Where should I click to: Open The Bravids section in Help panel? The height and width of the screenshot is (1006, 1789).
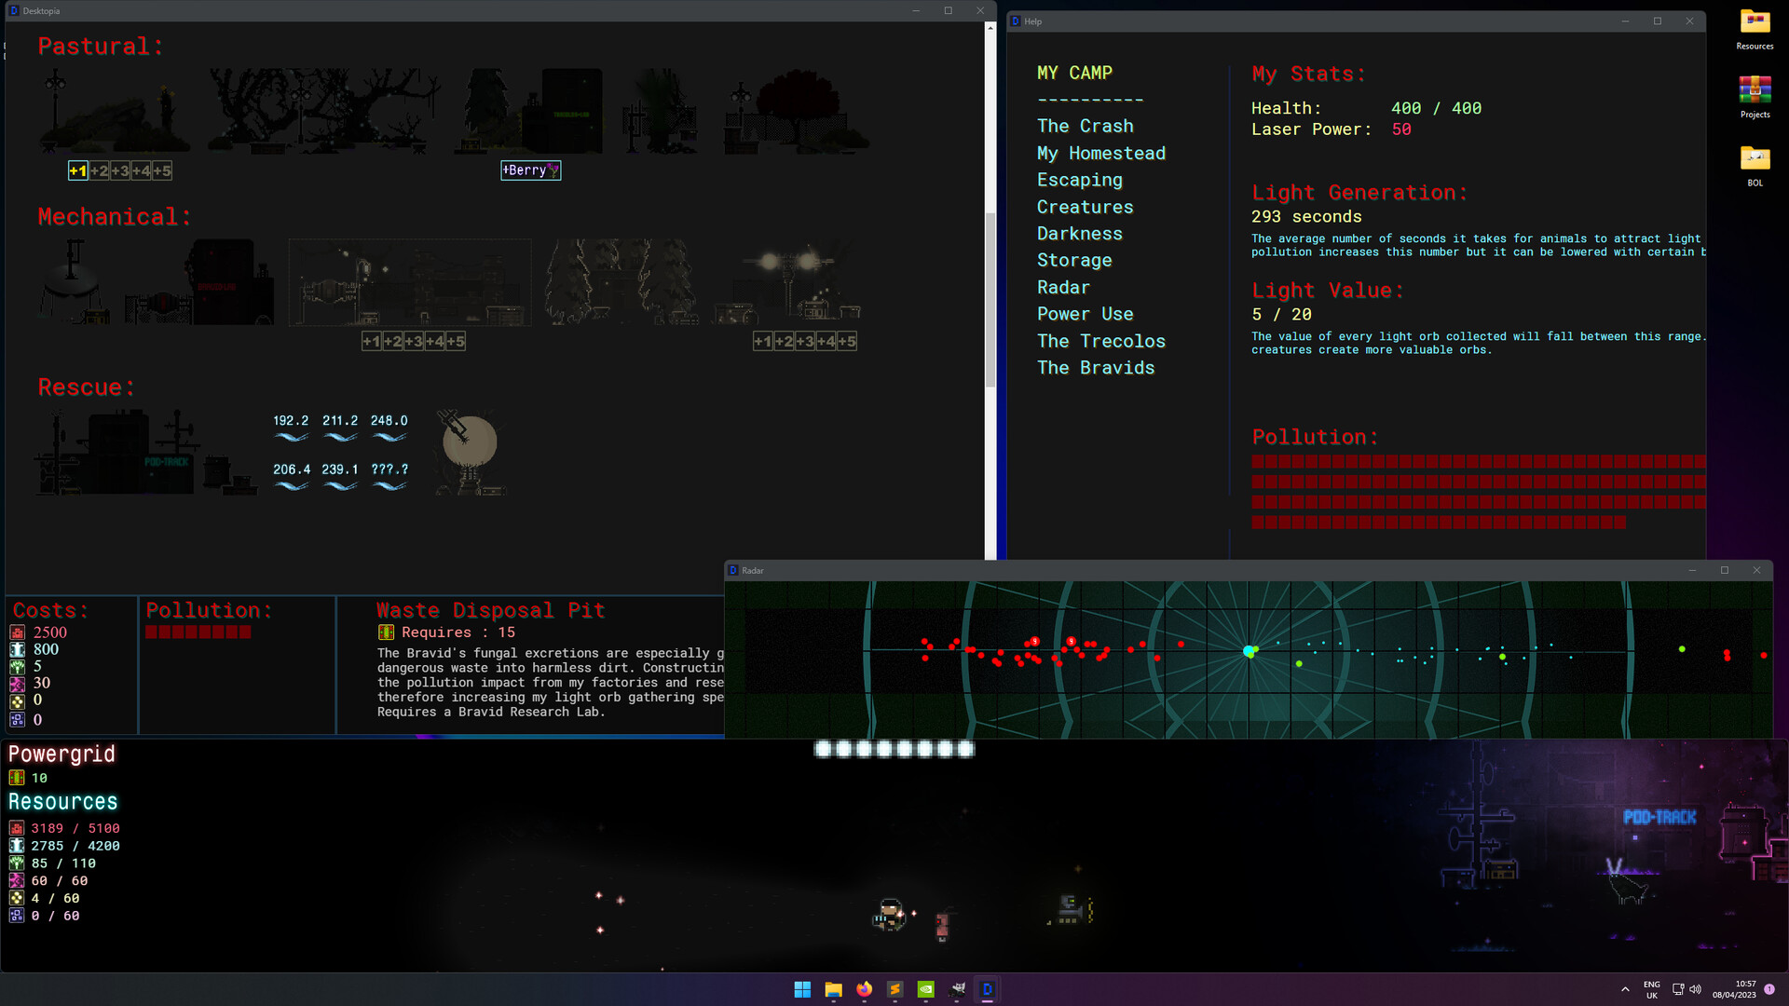tap(1095, 367)
